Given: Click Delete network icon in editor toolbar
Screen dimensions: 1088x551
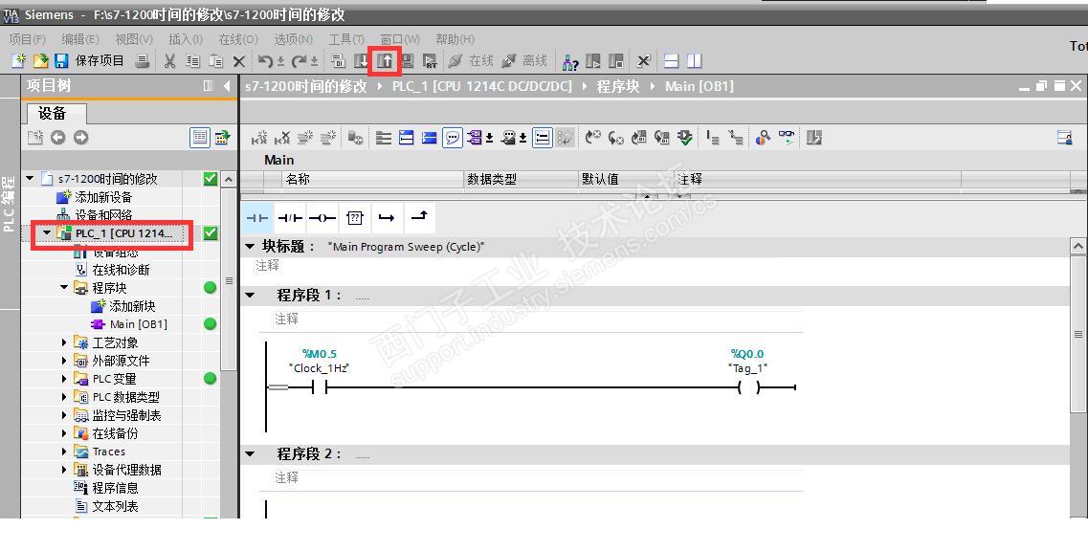Looking at the screenshot, I should (281, 138).
